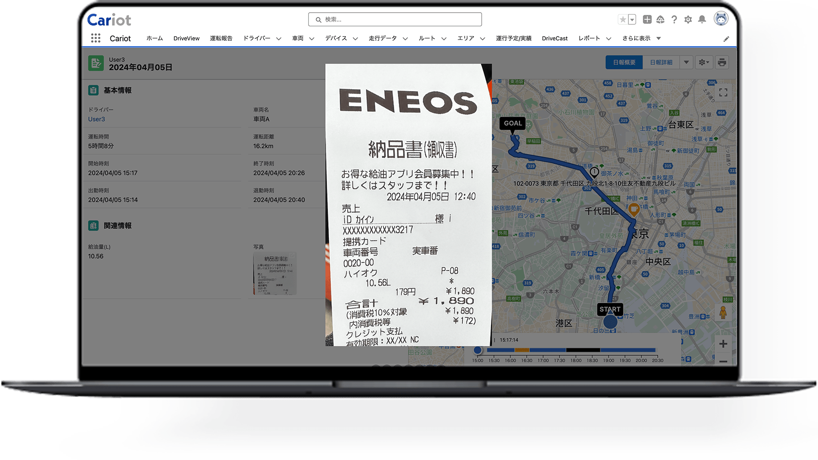Open the help question mark icon
818x460 pixels.
tap(674, 19)
